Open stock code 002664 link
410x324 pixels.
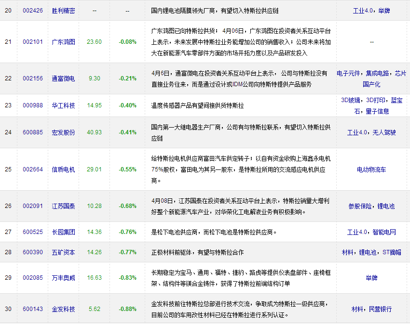(x=33, y=169)
